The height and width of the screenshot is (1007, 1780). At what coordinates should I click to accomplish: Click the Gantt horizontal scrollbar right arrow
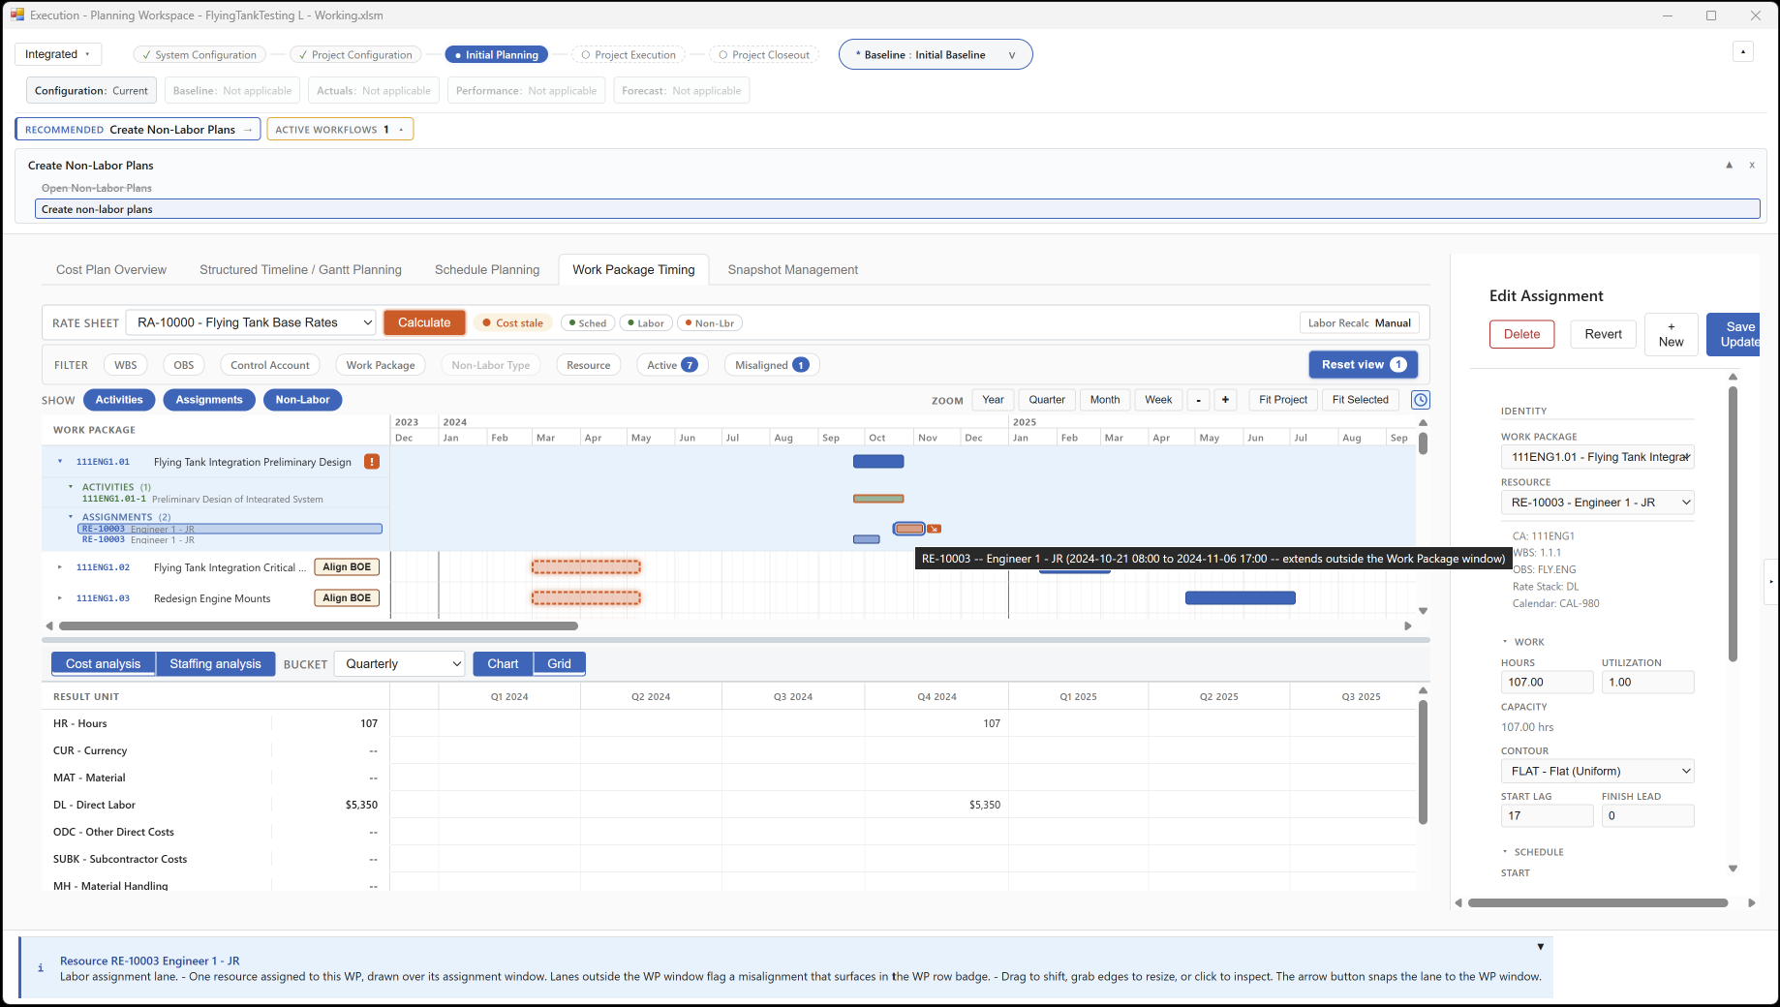(1408, 626)
